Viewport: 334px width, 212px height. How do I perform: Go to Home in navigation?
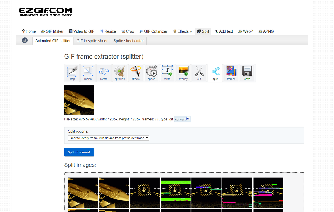click(29, 31)
